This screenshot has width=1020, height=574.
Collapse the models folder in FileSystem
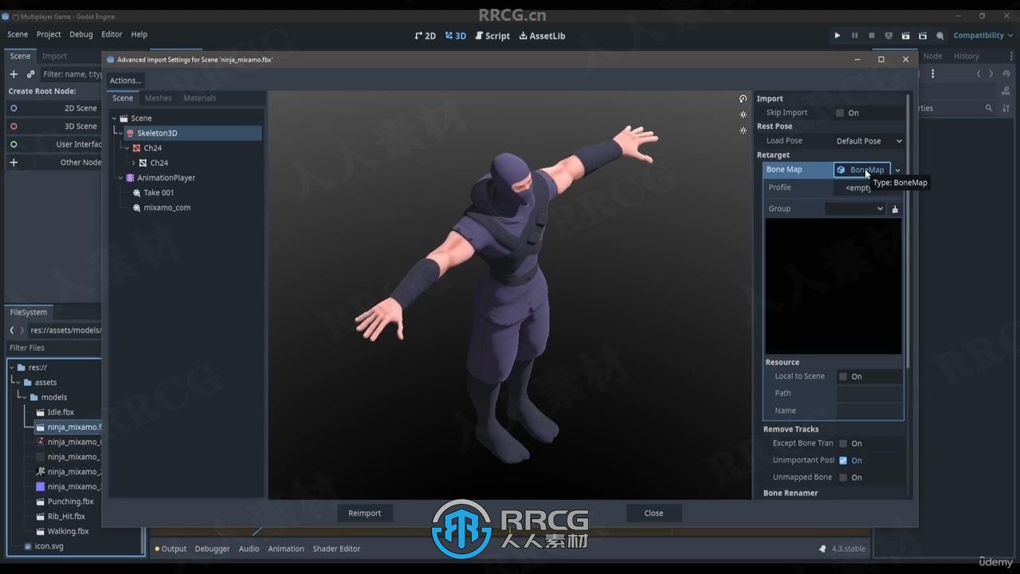pos(24,397)
